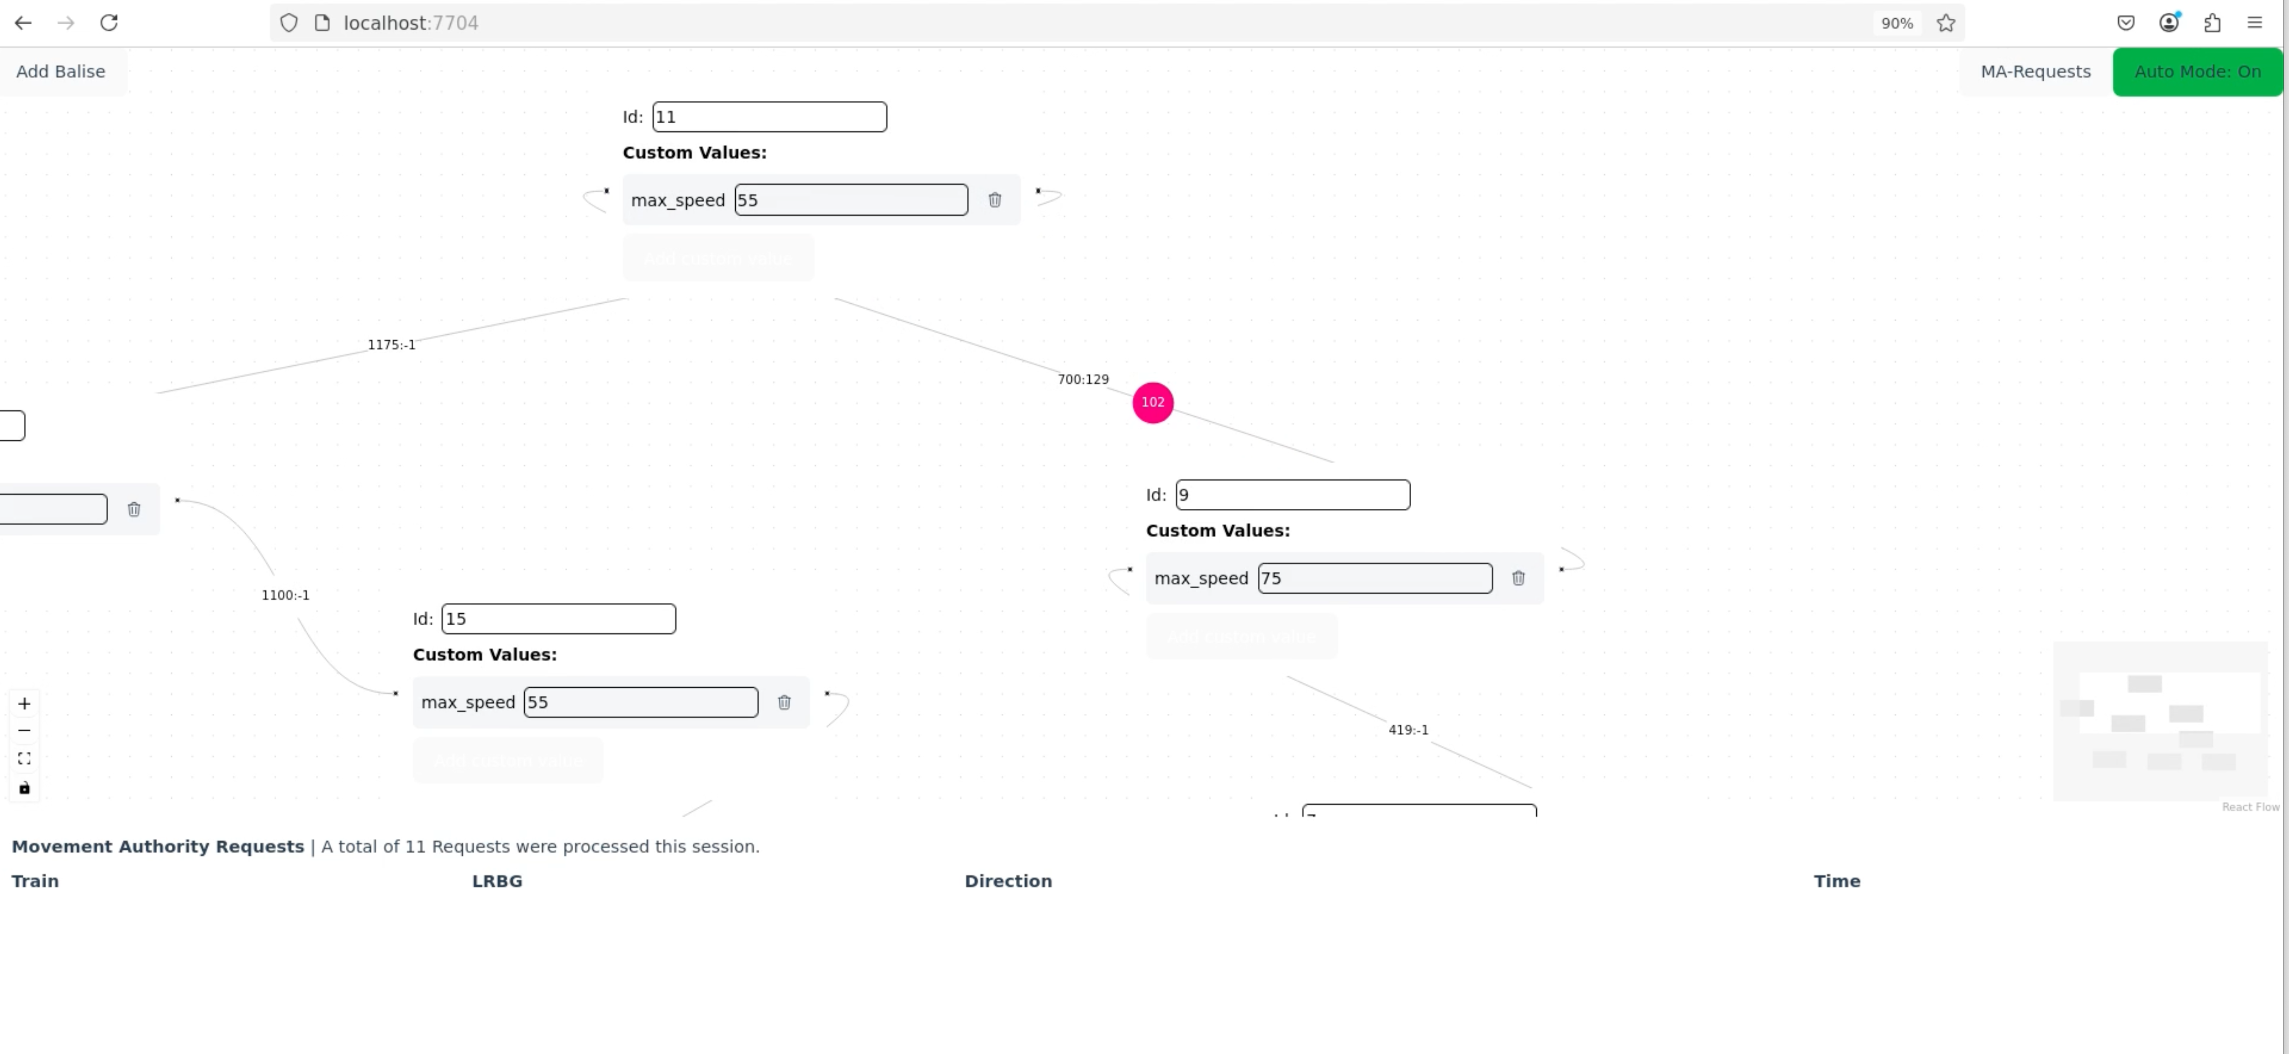
Task: Zoom in the React Flow canvas
Action: 24,703
